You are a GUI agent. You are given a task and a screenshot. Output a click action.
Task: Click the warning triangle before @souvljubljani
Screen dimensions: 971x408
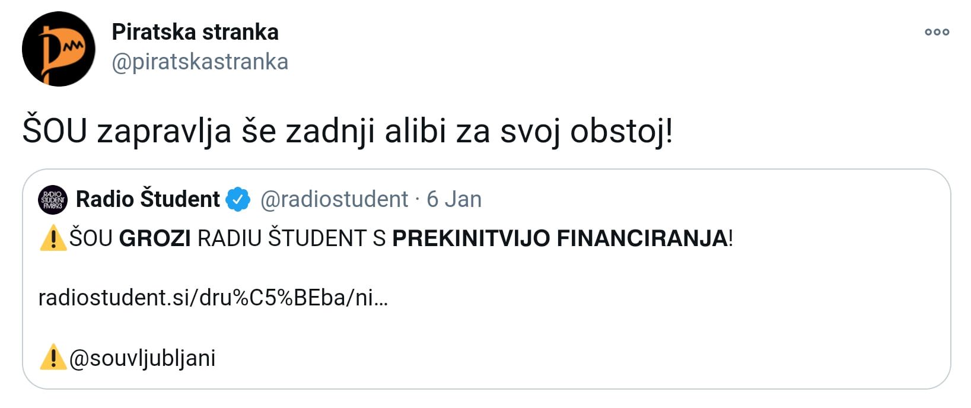pyautogui.click(x=52, y=356)
